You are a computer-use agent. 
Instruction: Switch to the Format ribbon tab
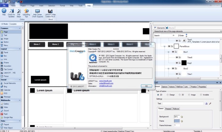coord(62,6)
